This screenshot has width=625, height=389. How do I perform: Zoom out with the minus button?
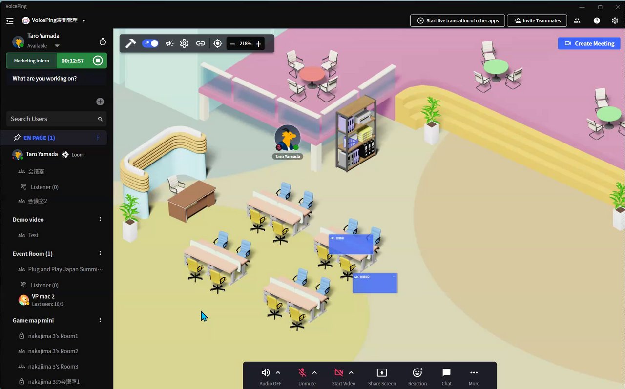tap(232, 44)
